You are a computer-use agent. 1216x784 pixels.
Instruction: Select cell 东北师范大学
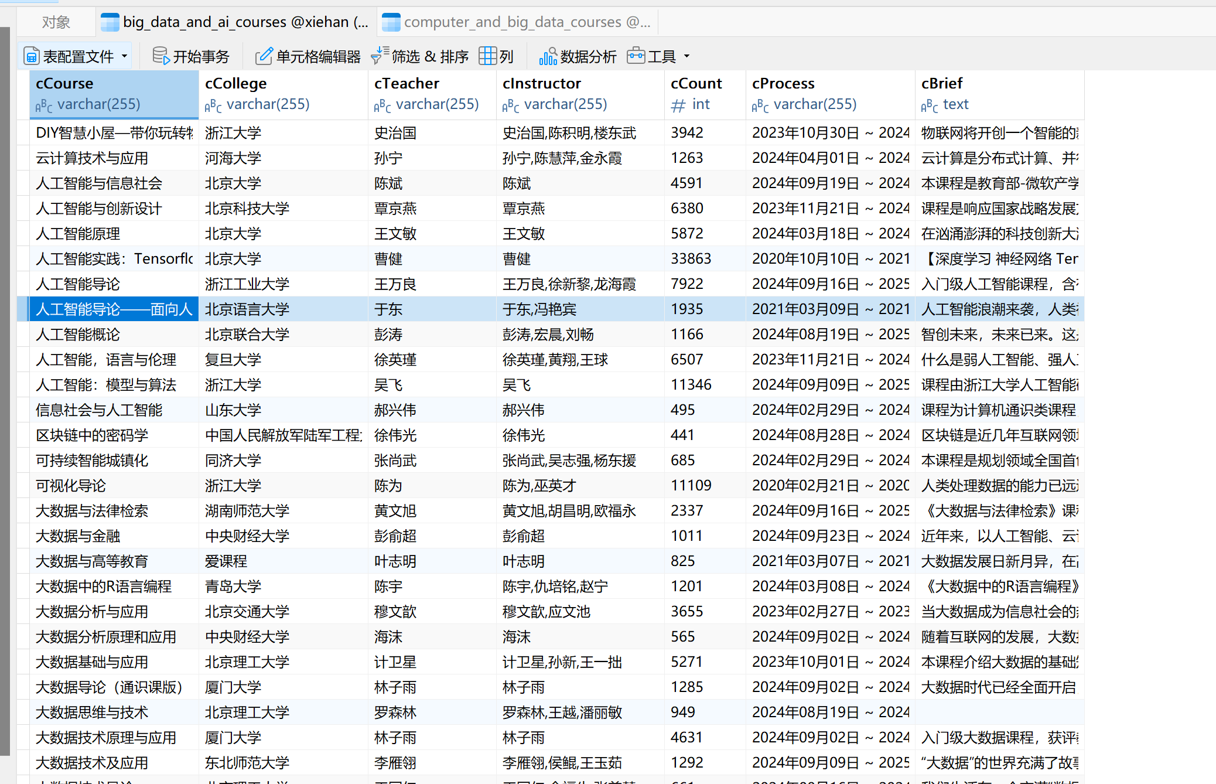[x=283, y=763]
